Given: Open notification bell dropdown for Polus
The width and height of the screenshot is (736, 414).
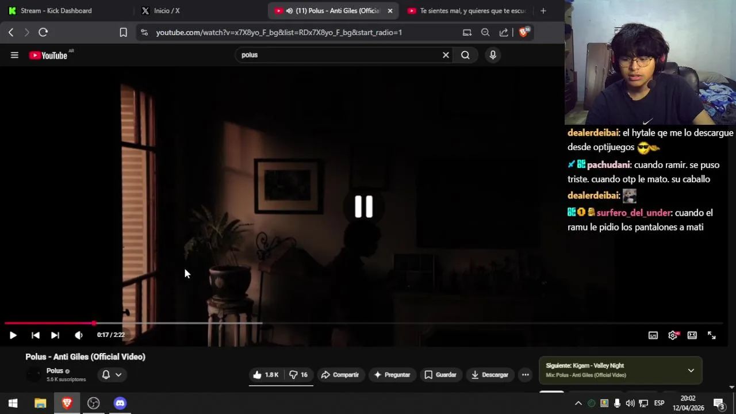Looking at the screenshot, I should (112, 375).
